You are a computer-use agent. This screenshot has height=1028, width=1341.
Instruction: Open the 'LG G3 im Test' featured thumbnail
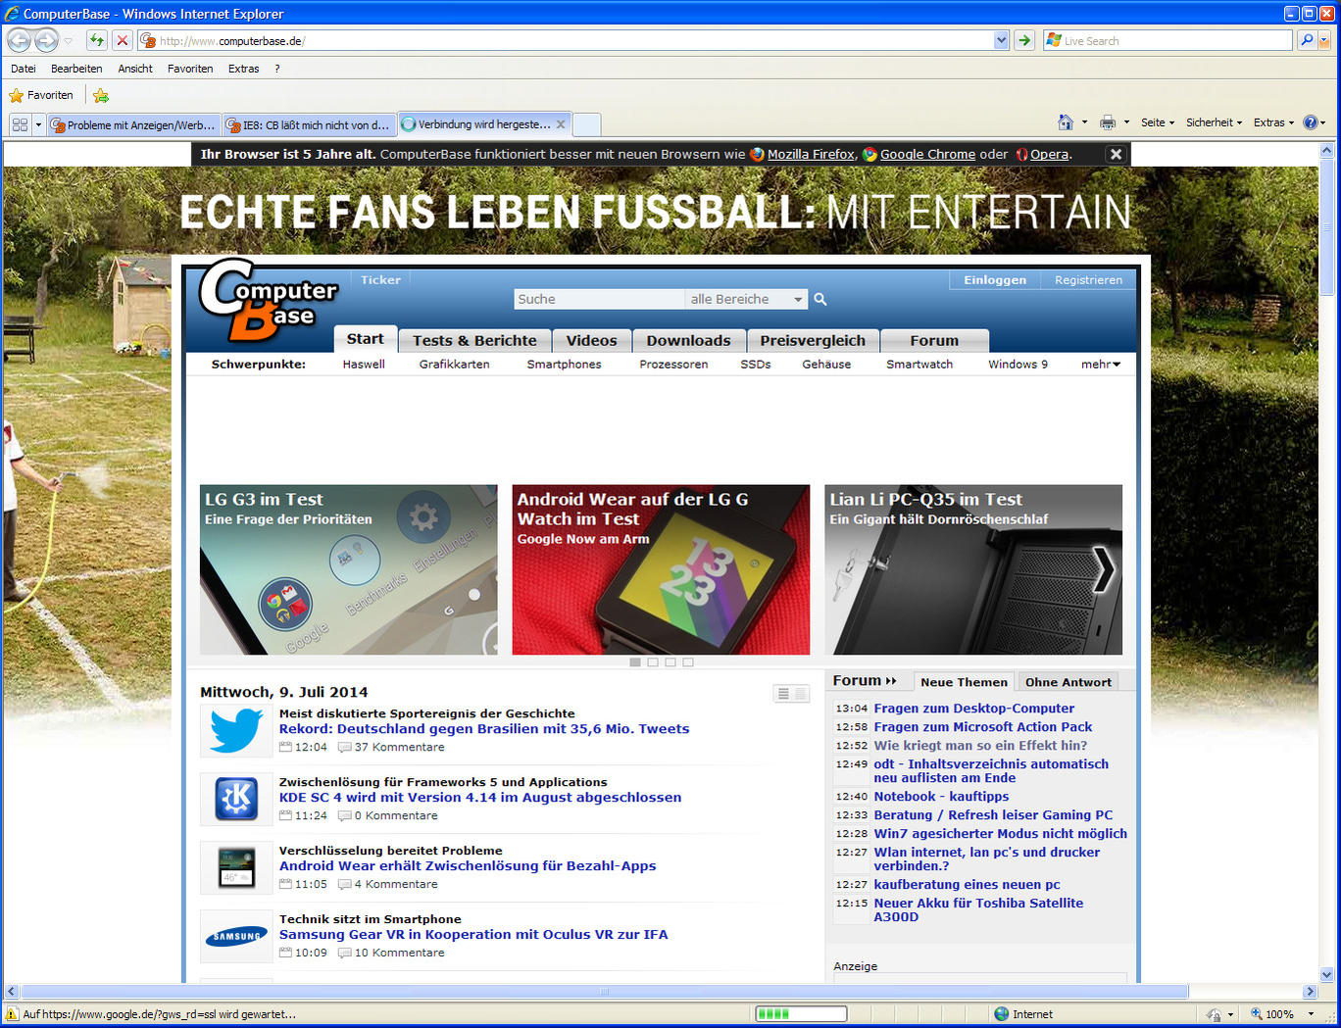[348, 569]
